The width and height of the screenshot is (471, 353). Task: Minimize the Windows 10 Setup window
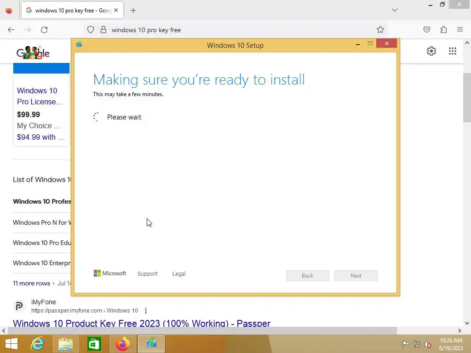[x=358, y=45]
